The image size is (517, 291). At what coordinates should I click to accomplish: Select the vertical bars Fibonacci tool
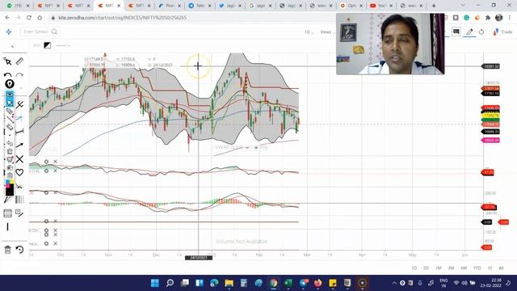point(19,199)
